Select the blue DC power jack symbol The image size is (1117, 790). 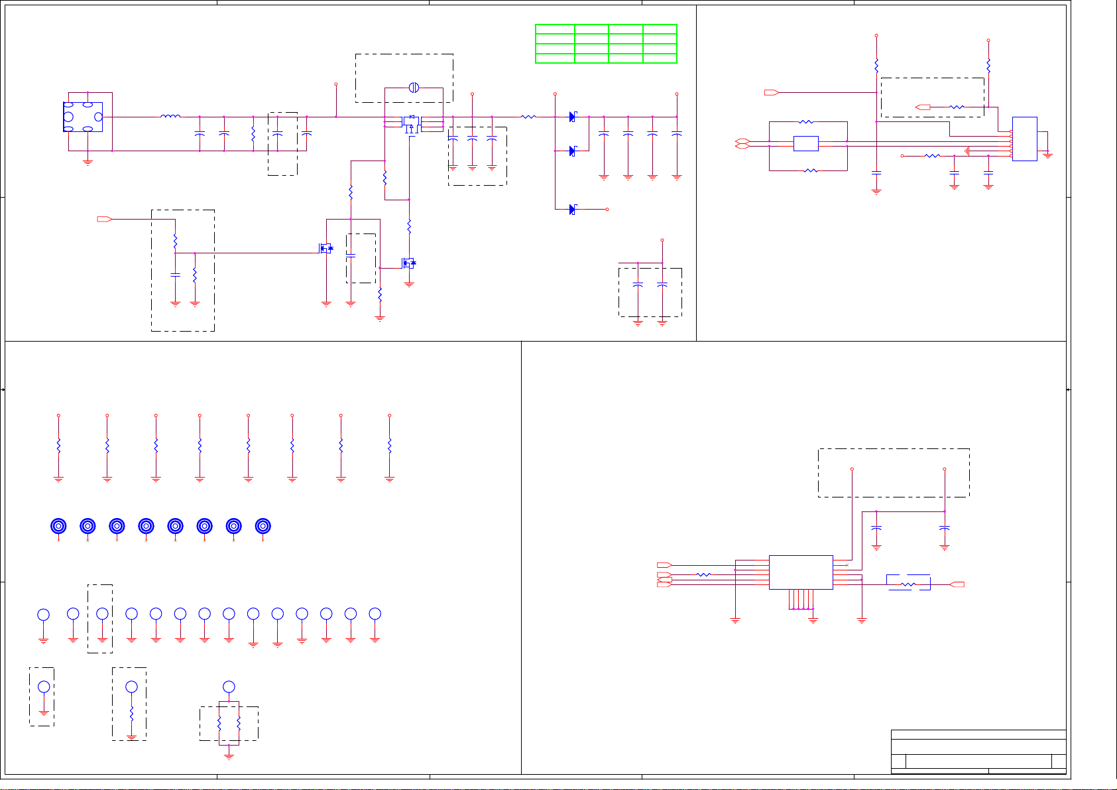click(x=83, y=117)
